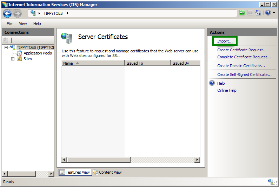Refresh page using green refresh icon
Screen dimensions: 279x187
[x=242, y=13]
